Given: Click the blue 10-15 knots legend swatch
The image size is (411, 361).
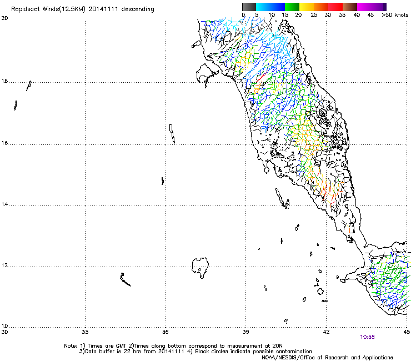Looking at the screenshot, I should tap(278, 7).
